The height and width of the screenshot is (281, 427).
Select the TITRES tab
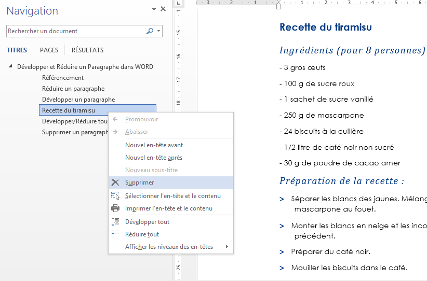pyautogui.click(x=17, y=50)
